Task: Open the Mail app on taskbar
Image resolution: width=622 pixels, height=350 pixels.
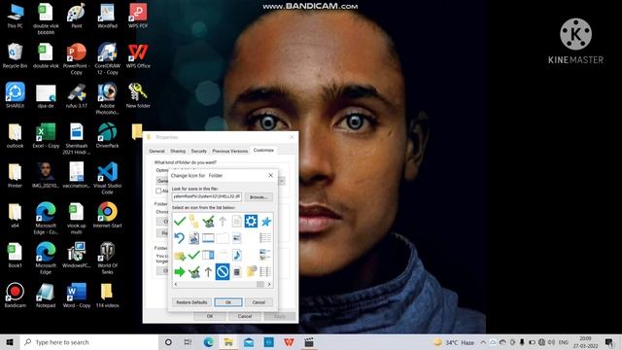Action: pyautogui.click(x=249, y=342)
